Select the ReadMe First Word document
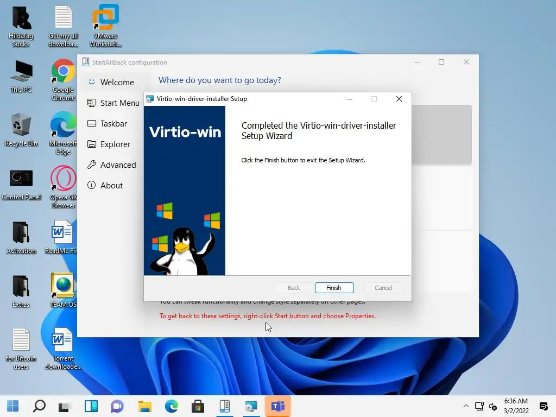This screenshot has width=556, height=417. coord(62,238)
